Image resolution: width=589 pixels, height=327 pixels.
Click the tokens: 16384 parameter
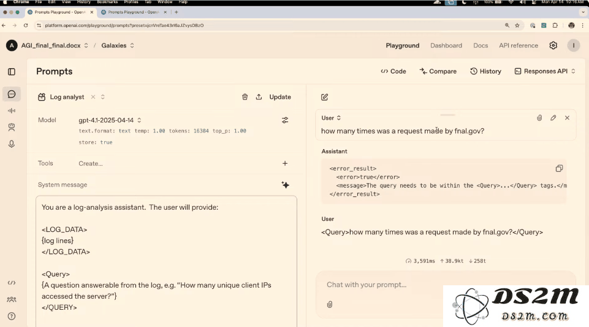coord(189,131)
